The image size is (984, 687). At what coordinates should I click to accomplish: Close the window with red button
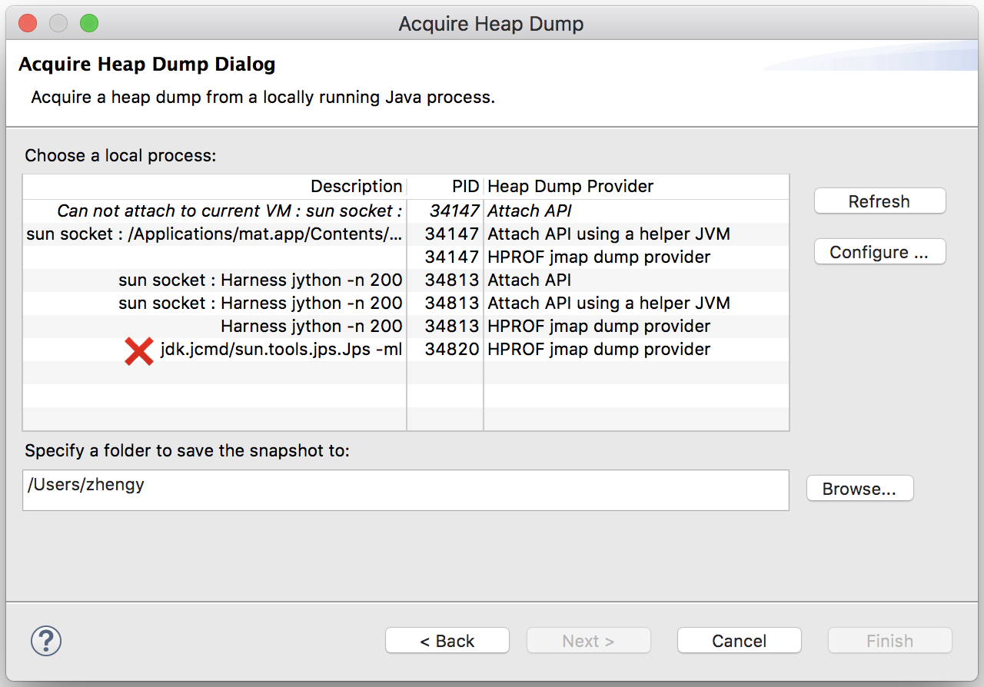click(x=28, y=23)
